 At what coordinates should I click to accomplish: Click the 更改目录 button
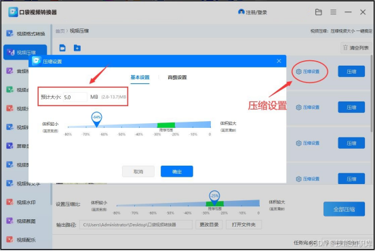click(209, 225)
